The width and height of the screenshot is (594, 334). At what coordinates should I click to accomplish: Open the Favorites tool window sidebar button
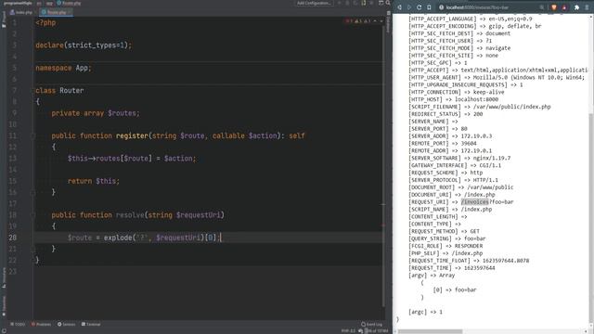4,306
